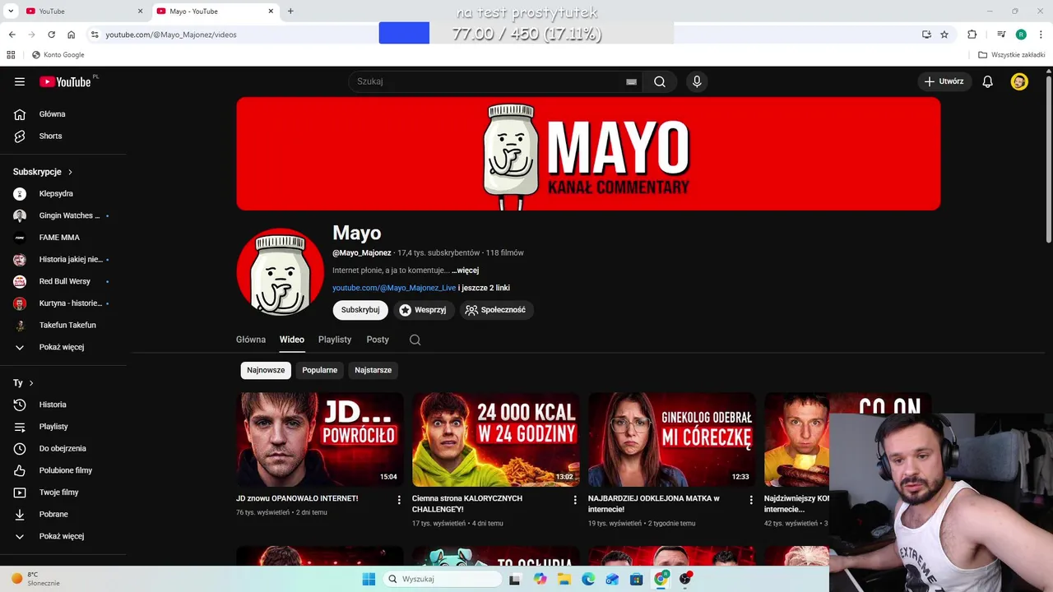Select the Najnowsze filter chip

[266, 370]
